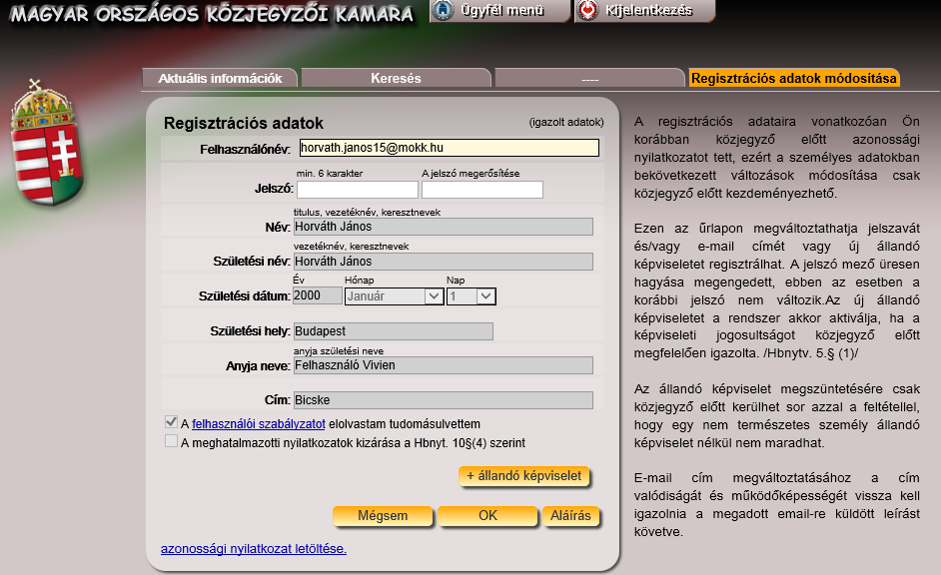Screen dimensions: 941x575
Task: Click the Hungarian coat of arms emblem
Action: (46, 143)
